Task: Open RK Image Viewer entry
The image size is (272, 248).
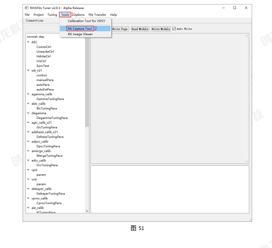Action: coord(85,34)
